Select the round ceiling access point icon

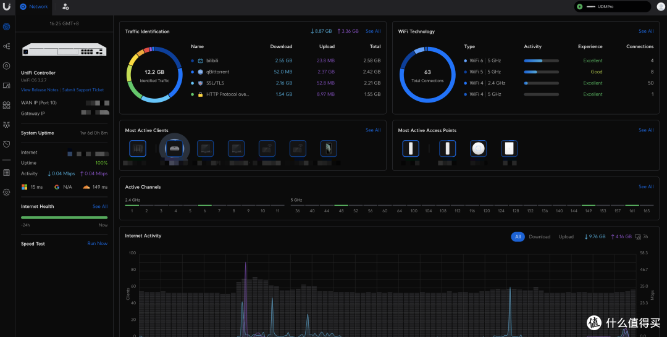click(478, 149)
